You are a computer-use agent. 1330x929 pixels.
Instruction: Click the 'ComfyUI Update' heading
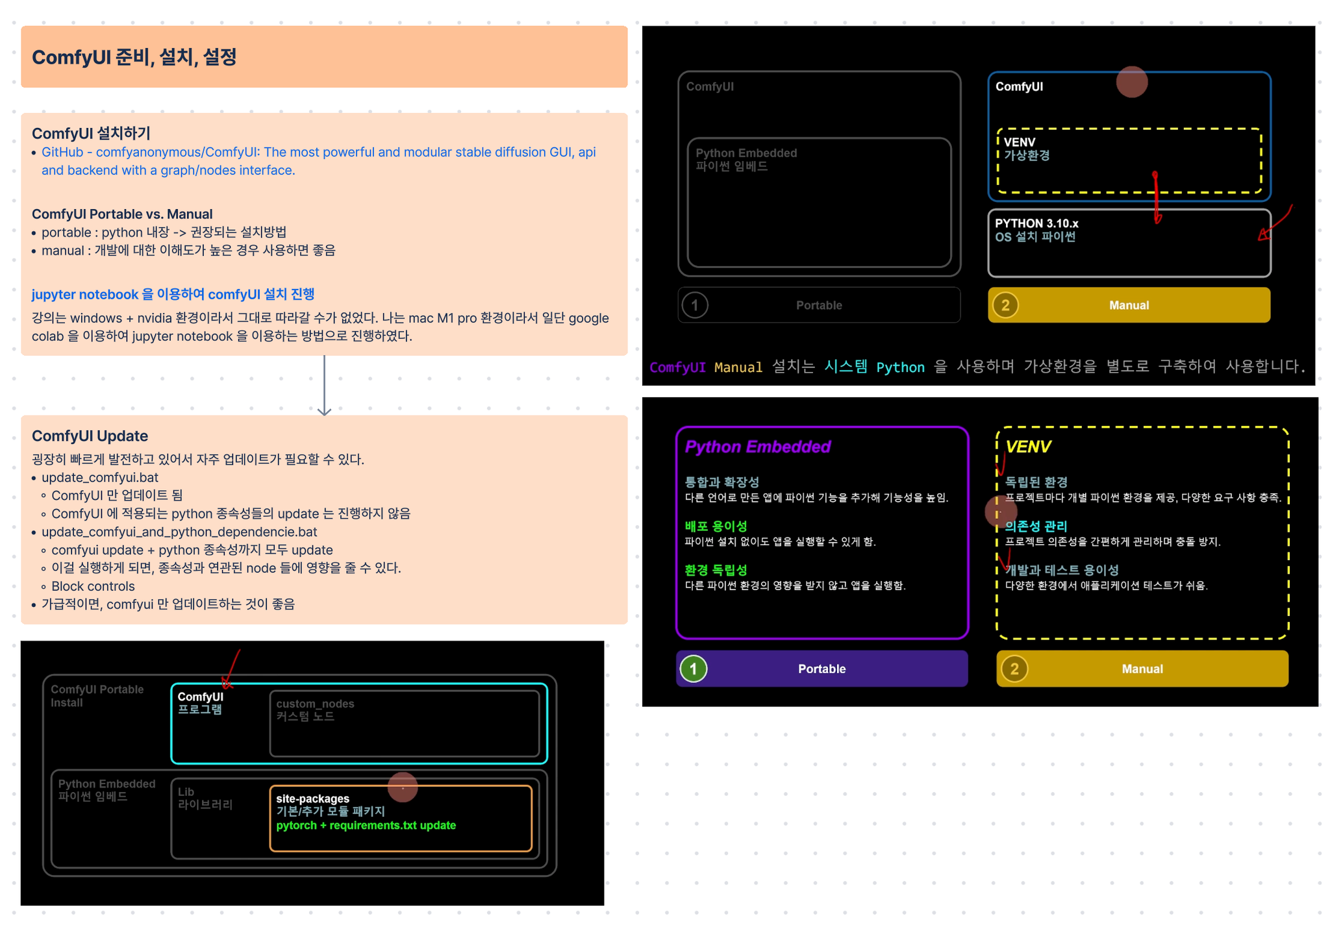click(x=90, y=436)
